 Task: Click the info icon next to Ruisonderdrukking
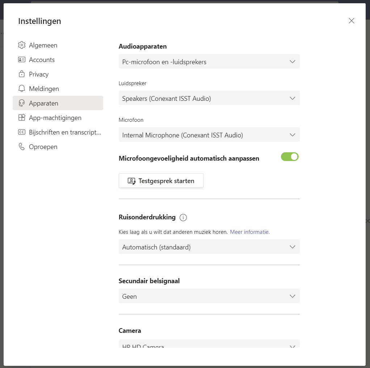point(183,218)
